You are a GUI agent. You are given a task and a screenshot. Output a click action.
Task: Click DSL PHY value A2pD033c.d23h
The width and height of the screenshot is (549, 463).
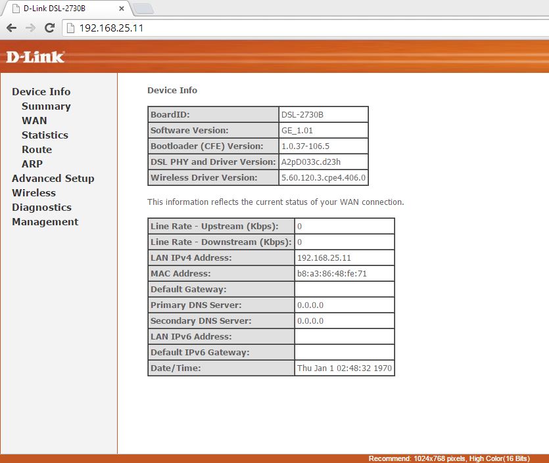point(311,162)
